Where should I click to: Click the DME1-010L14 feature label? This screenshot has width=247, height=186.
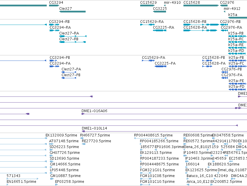(94, 128)
